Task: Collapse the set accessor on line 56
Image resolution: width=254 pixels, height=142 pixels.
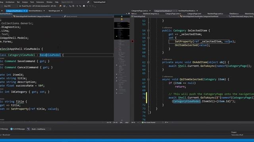Action: 148,38
